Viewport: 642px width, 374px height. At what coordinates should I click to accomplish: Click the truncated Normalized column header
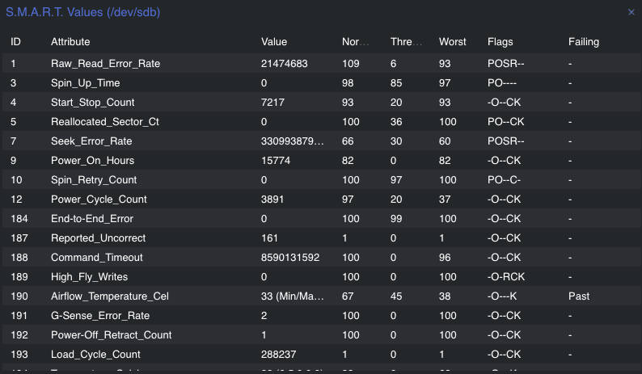356,41
